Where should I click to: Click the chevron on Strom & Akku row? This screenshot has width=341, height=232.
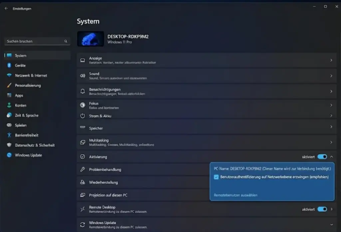point(331,116)
